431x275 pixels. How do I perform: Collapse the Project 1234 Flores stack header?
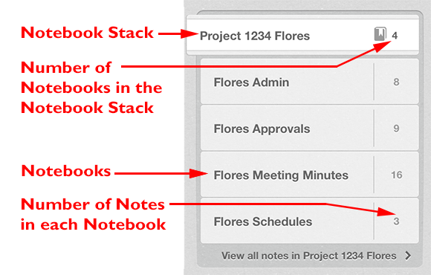302,35
